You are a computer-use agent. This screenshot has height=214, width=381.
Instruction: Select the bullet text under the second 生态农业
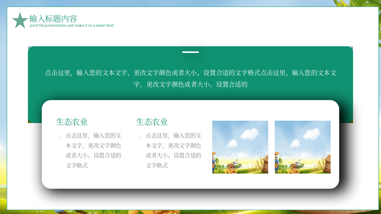pos(174,150)
